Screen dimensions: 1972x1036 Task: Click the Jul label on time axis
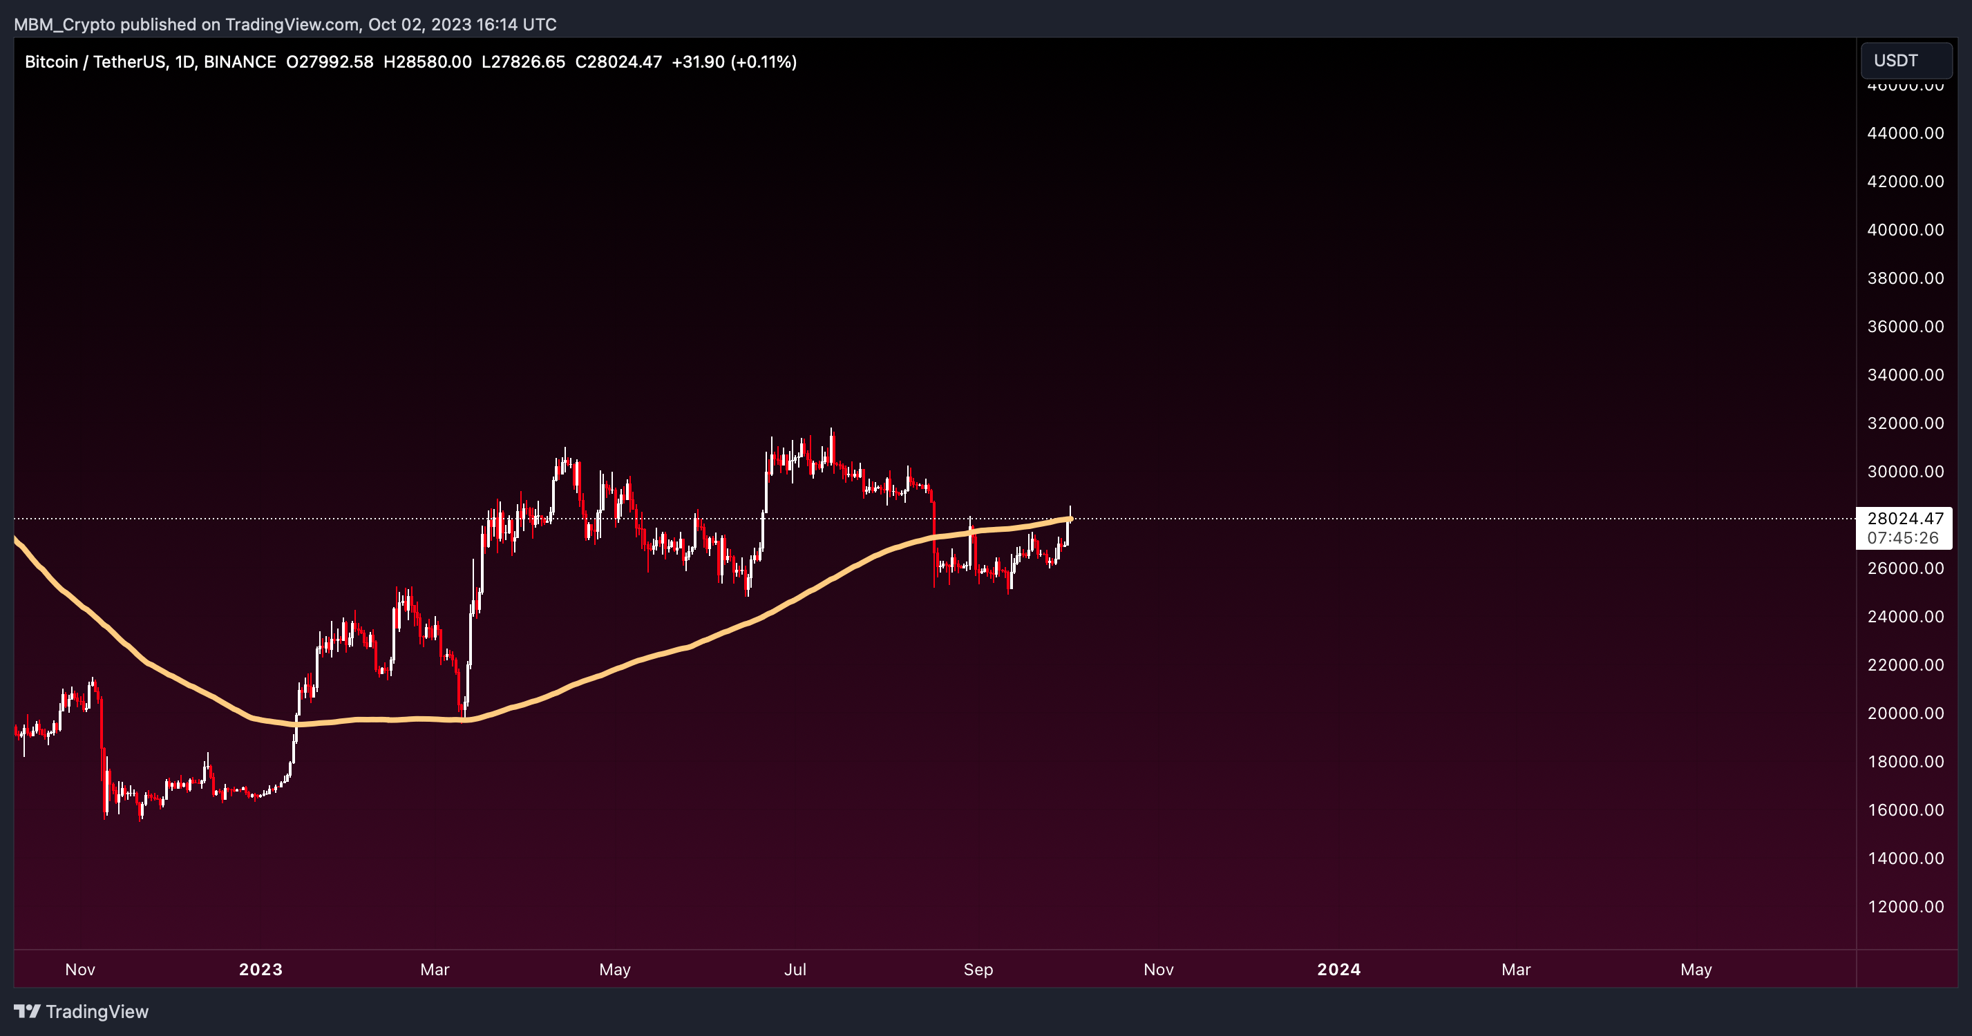[x=795, y=970]
